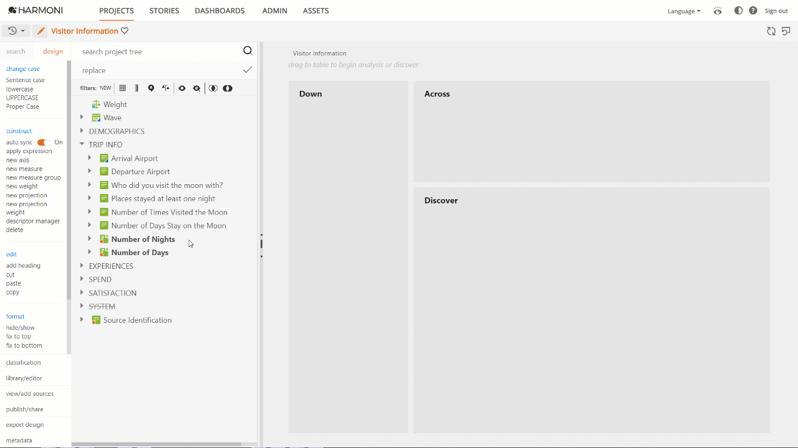Toggle the weight balance filter icon
This screenshot has height=448, width=798.
coord(165,88)
